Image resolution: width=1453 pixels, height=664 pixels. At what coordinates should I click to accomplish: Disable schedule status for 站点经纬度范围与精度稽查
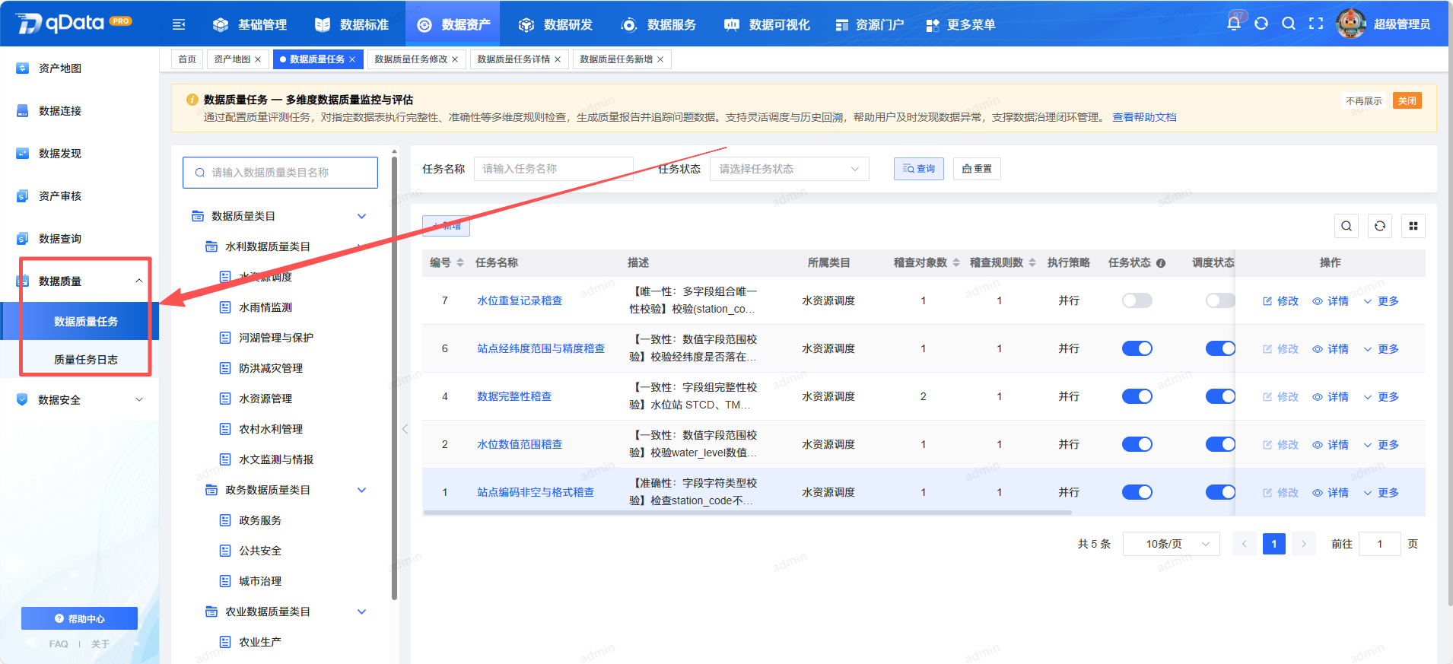(1220, 348)
